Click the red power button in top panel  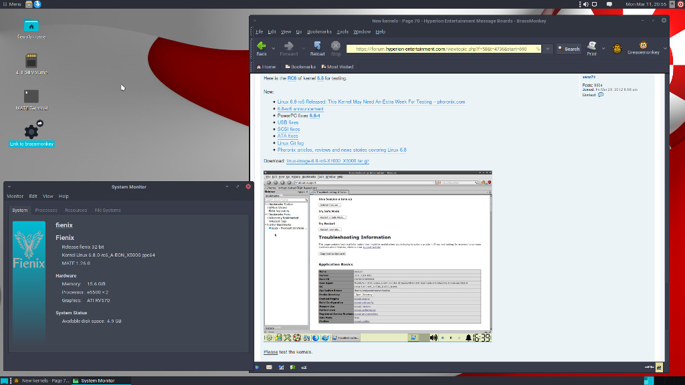click(680, 5)
